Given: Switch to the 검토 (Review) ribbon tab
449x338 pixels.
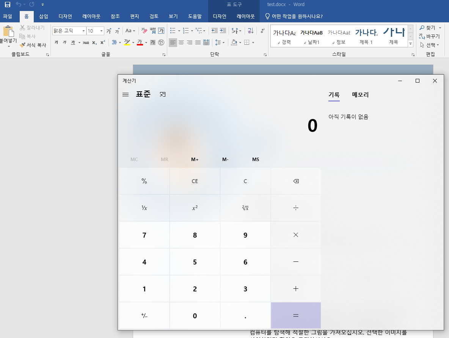Looking at the screenshot, I should 154,16.
